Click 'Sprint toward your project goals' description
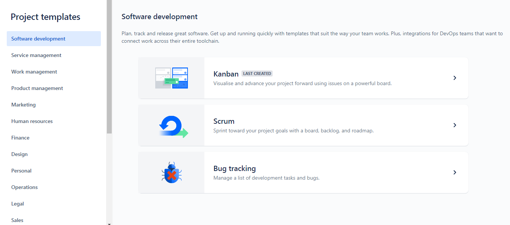 [293, 130]
